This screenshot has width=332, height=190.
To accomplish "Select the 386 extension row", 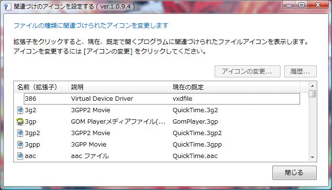I will pyautogui.click(x=162, y=99).
